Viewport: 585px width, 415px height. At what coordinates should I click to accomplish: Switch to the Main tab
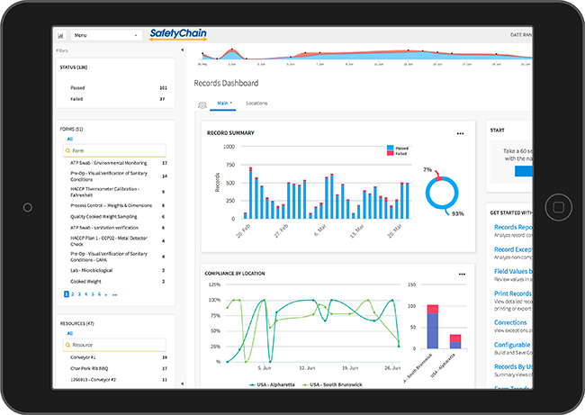(223, 104)
